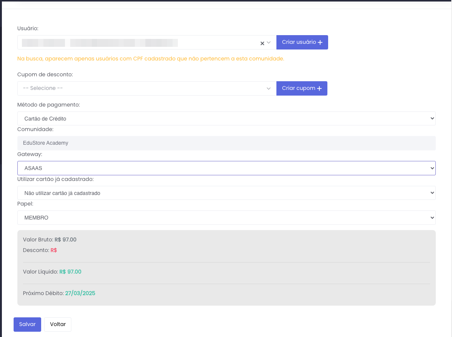The image size is (452, 337).
Task: Click the plus icon on Criar cupom
Action: point(319,88)
